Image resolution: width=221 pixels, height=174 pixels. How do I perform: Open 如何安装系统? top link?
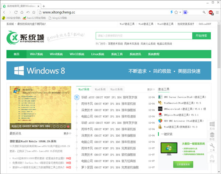(x=186, y=24)
